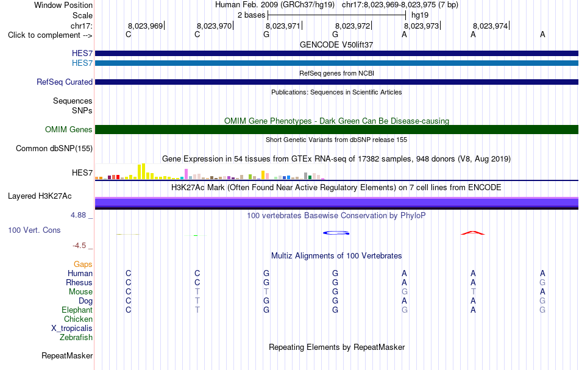This screenshot has width=579, height=370.
Task: Open the H3K27Ac Mark ENCODE track title
Action: [336, 187]
